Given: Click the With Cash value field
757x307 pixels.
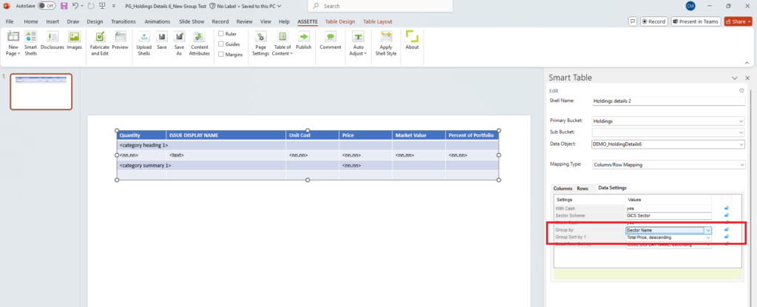Looking at the screenshot, I should [x=668, y=209].
